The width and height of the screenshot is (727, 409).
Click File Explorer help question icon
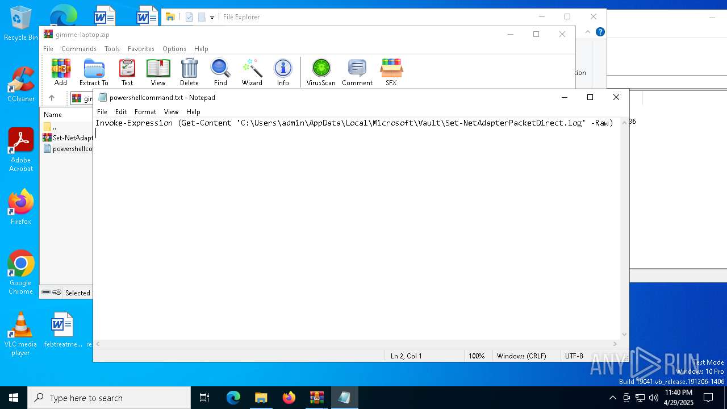pos(600,32)
